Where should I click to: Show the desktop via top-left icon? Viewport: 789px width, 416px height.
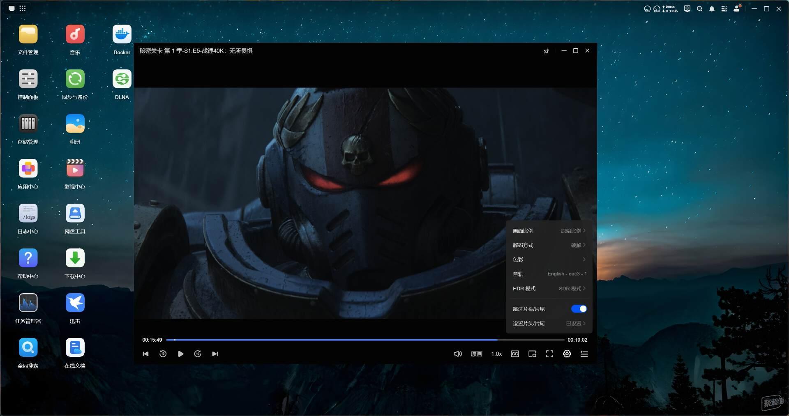(12, 8)
